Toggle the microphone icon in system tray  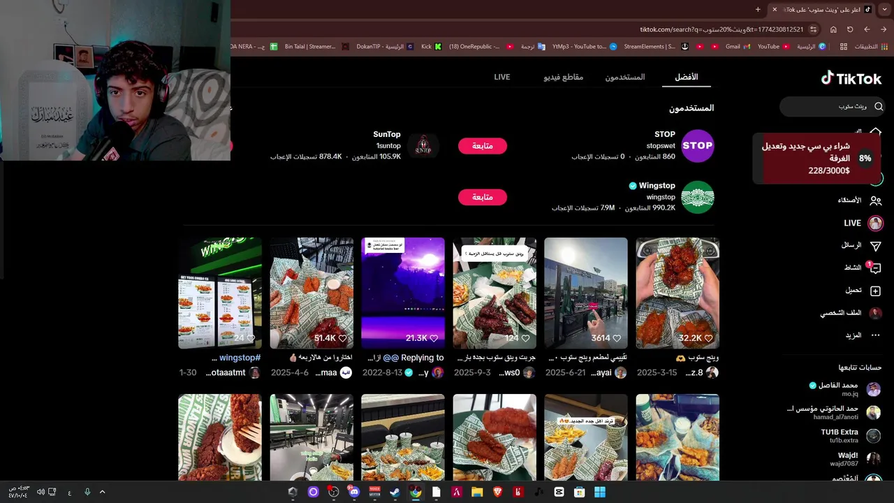(87, 492)
